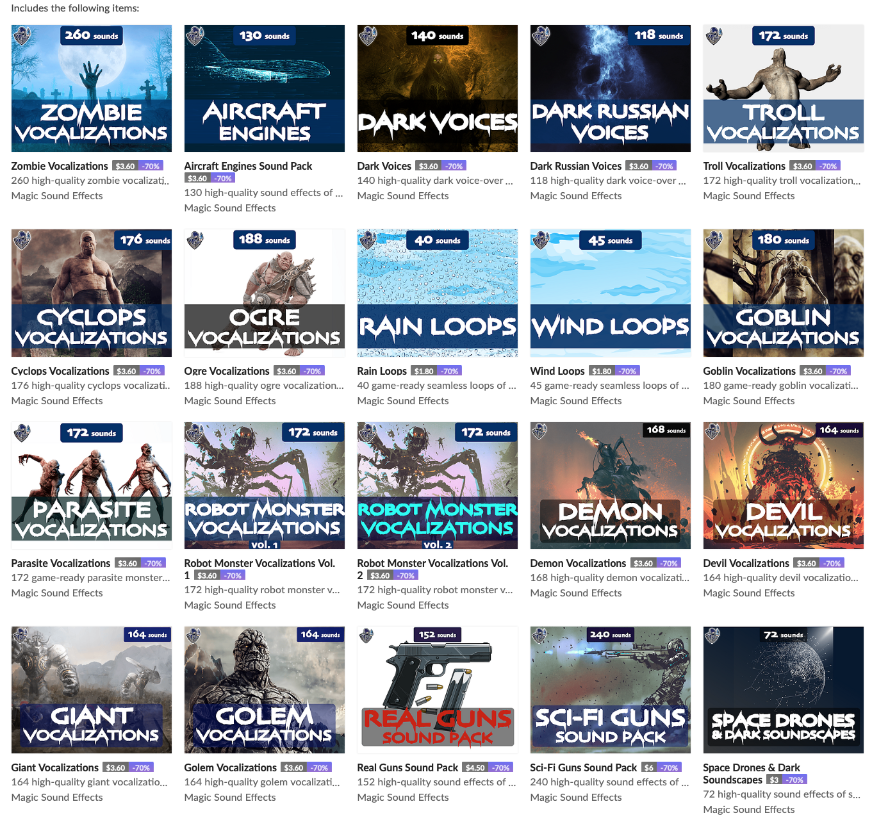This screenshot has width=872, height=820.
Task: Click the $4.50 price tag on Real Guns
Action: tap(475, 767)
